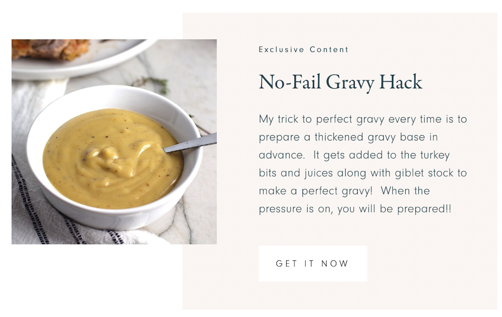
Task: Click the word "turkey" in the description
Action: [433, 155]
